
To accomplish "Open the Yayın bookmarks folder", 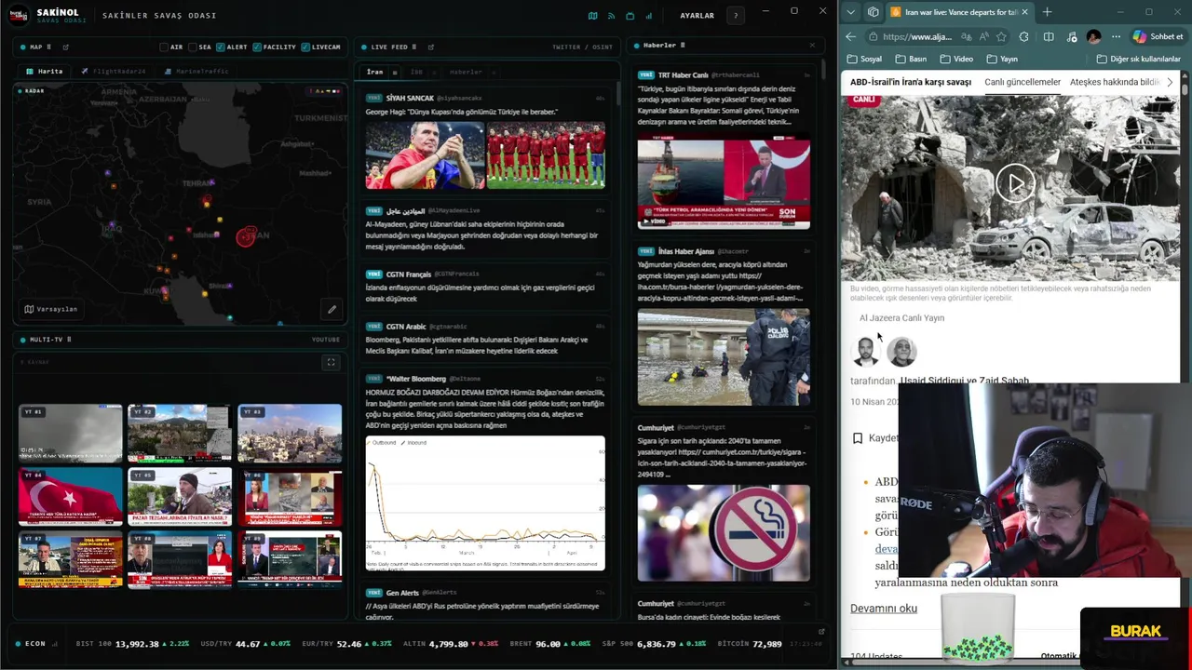I will [x=1002, y=59].
